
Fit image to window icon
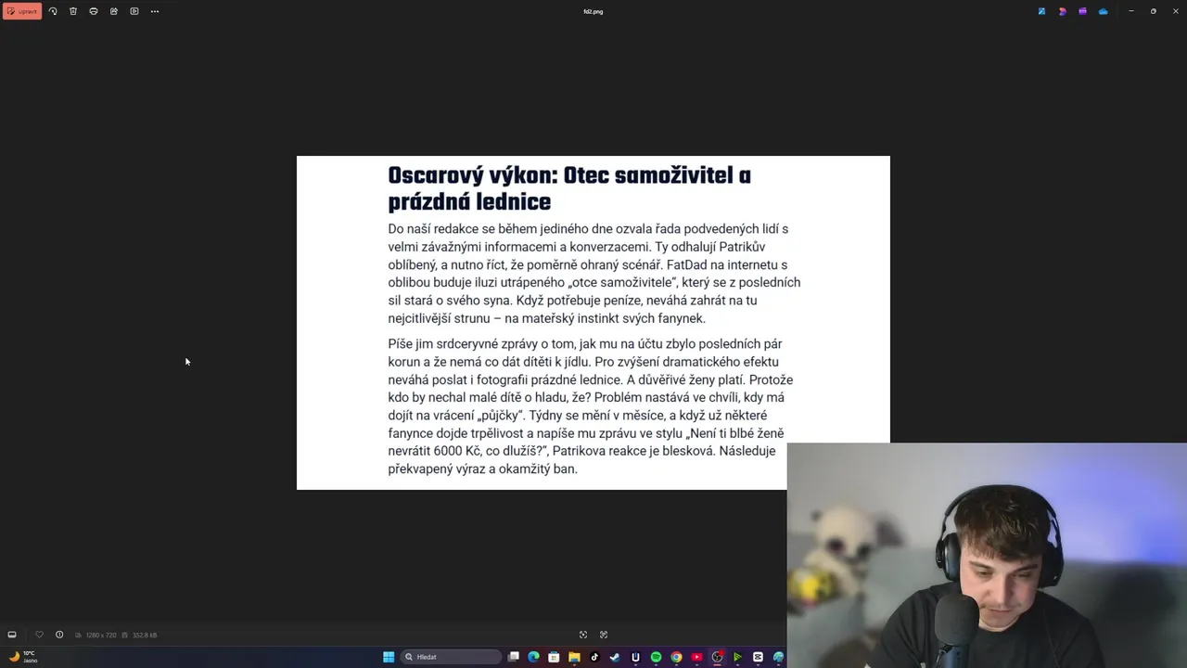[583, 635]
